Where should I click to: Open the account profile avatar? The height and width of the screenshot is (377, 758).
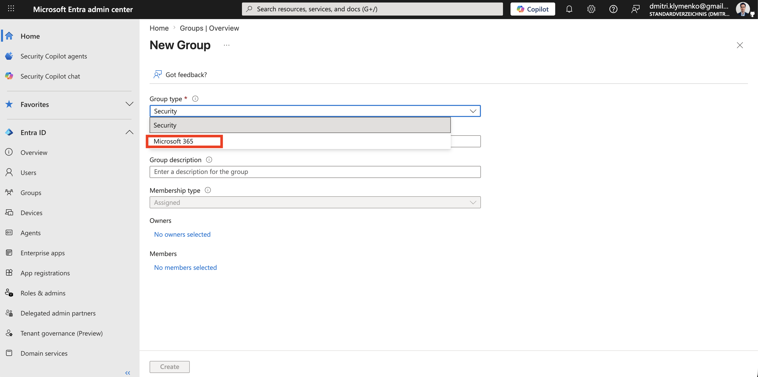tap(743, 9)
